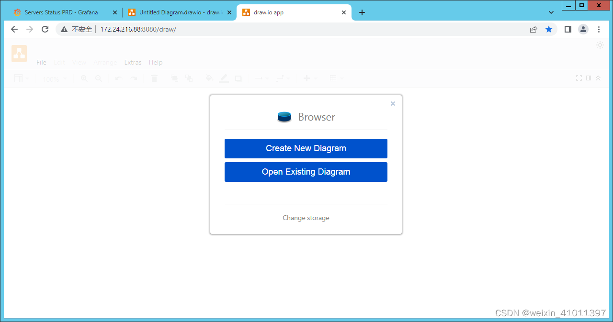The height and width of the screenshot is (322, 613).
Task: Click the Delete trash icon
Action: tap(154, 78)
